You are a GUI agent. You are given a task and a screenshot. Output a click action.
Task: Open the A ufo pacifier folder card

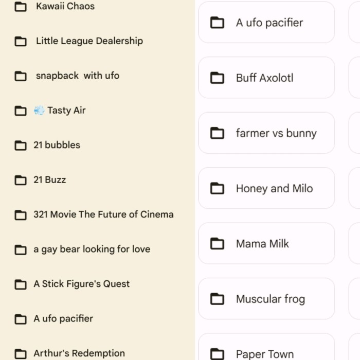pyautogui.click(x=266, y=23)
